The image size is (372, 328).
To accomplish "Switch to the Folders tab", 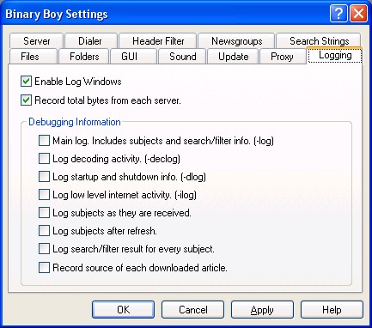I will (84, 57).
